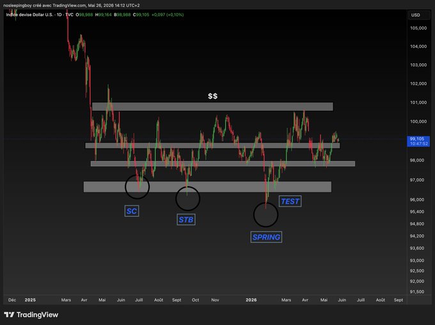
Task: Click the circle drawn above the SC label
Action: [x=138, y=187]
